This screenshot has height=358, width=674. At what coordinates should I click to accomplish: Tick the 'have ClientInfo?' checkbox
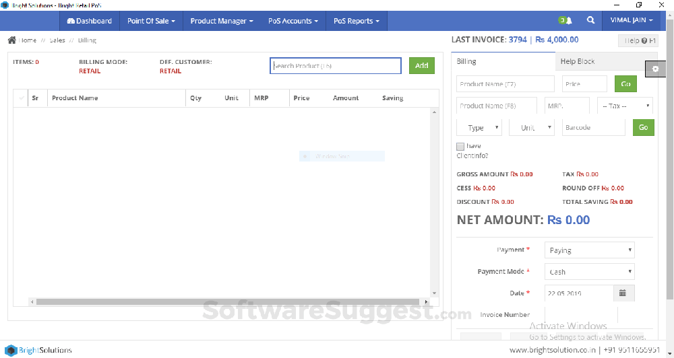(460, 147)
